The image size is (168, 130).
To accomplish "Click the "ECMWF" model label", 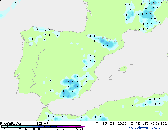I will point(43,124).
